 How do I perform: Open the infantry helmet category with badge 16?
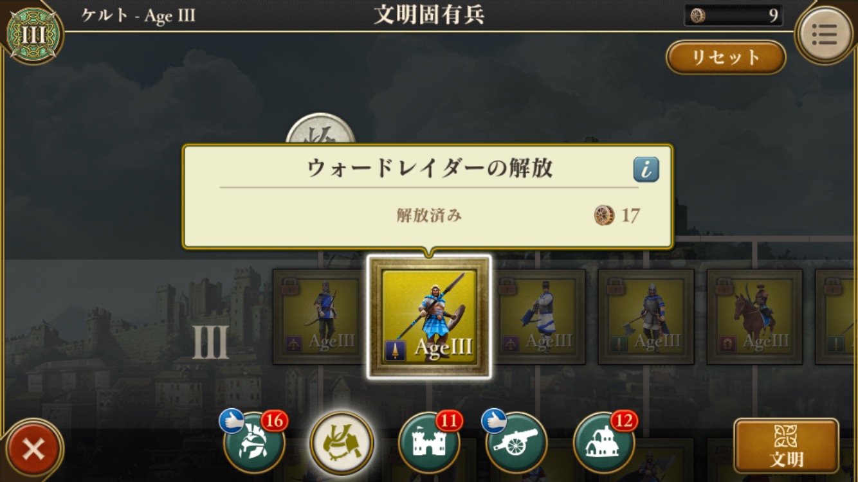tap(254, 442)
